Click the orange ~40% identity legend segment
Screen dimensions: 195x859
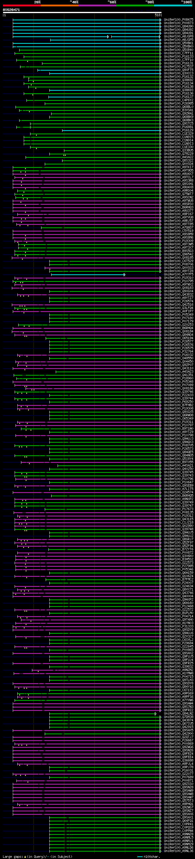click(x=60, y=5)
